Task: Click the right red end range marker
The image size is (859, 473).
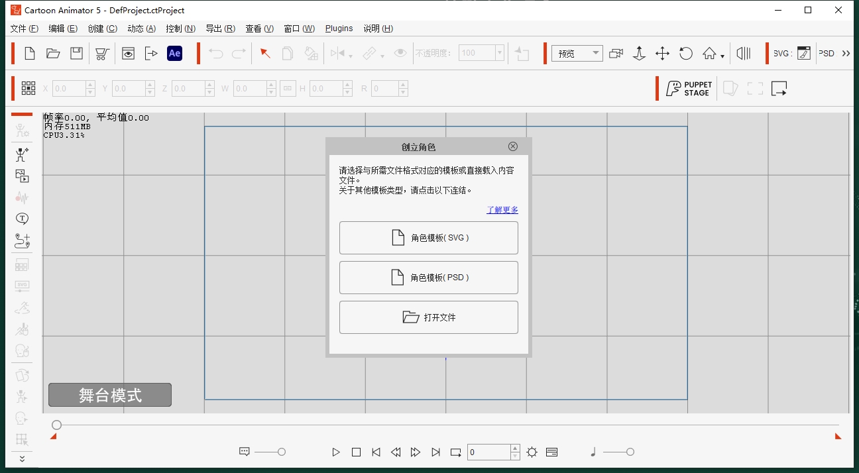Action: click(x=838, y=436)
